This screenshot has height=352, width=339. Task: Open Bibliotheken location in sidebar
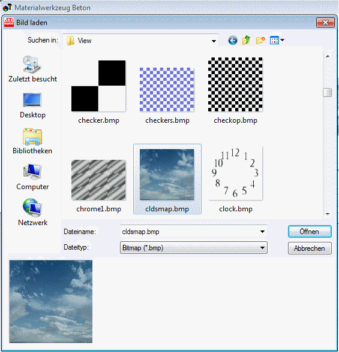point(32,141)
